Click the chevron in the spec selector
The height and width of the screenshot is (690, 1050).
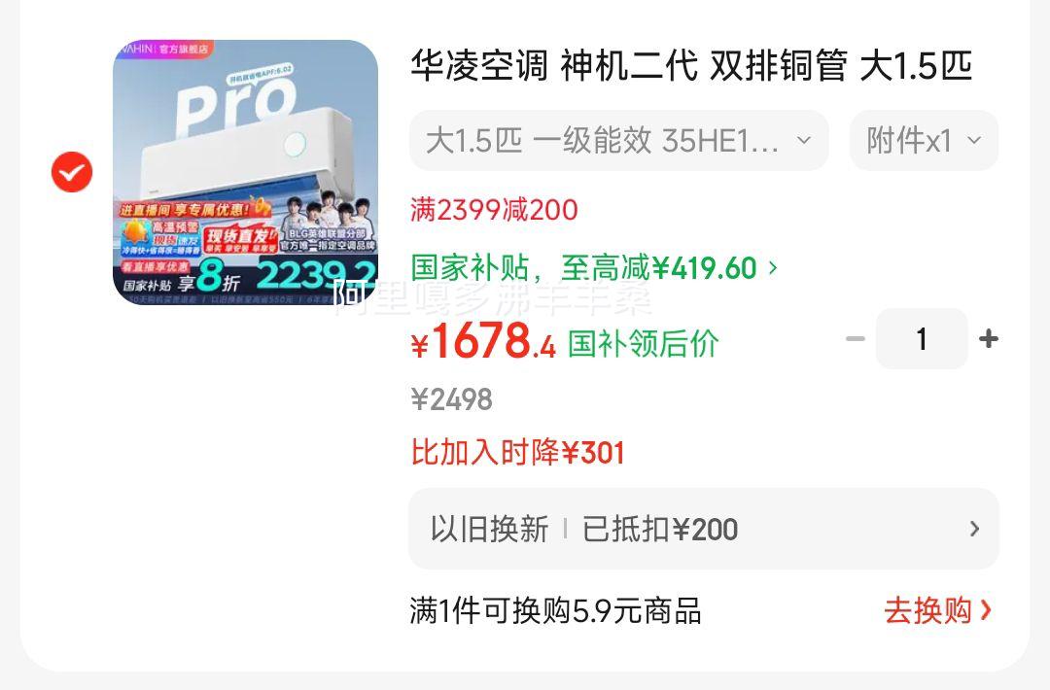[804, 141]
